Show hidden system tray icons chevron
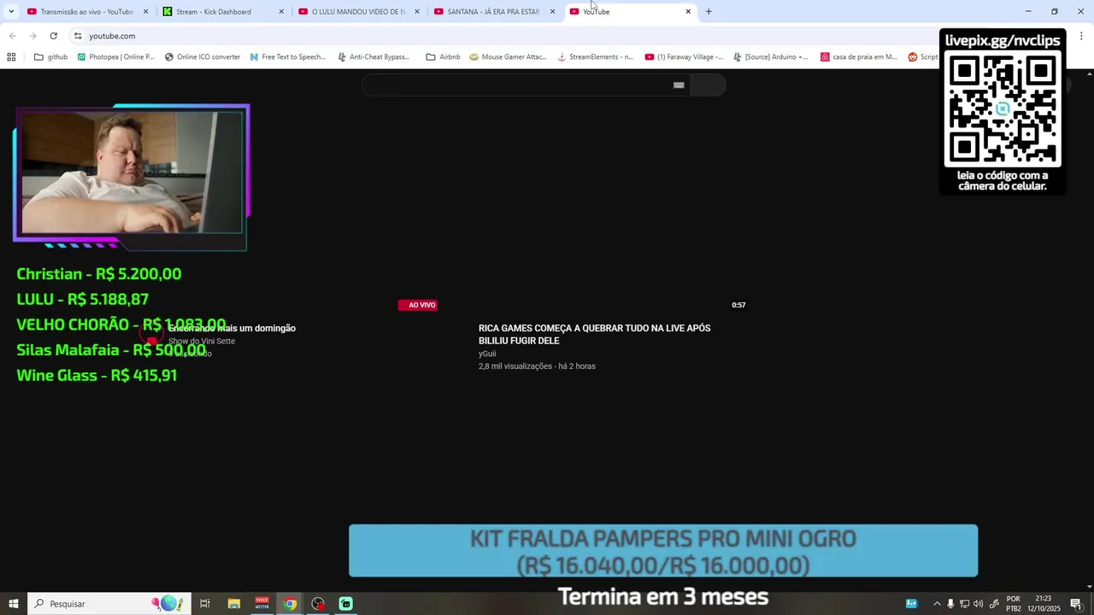 click(937, 604)
